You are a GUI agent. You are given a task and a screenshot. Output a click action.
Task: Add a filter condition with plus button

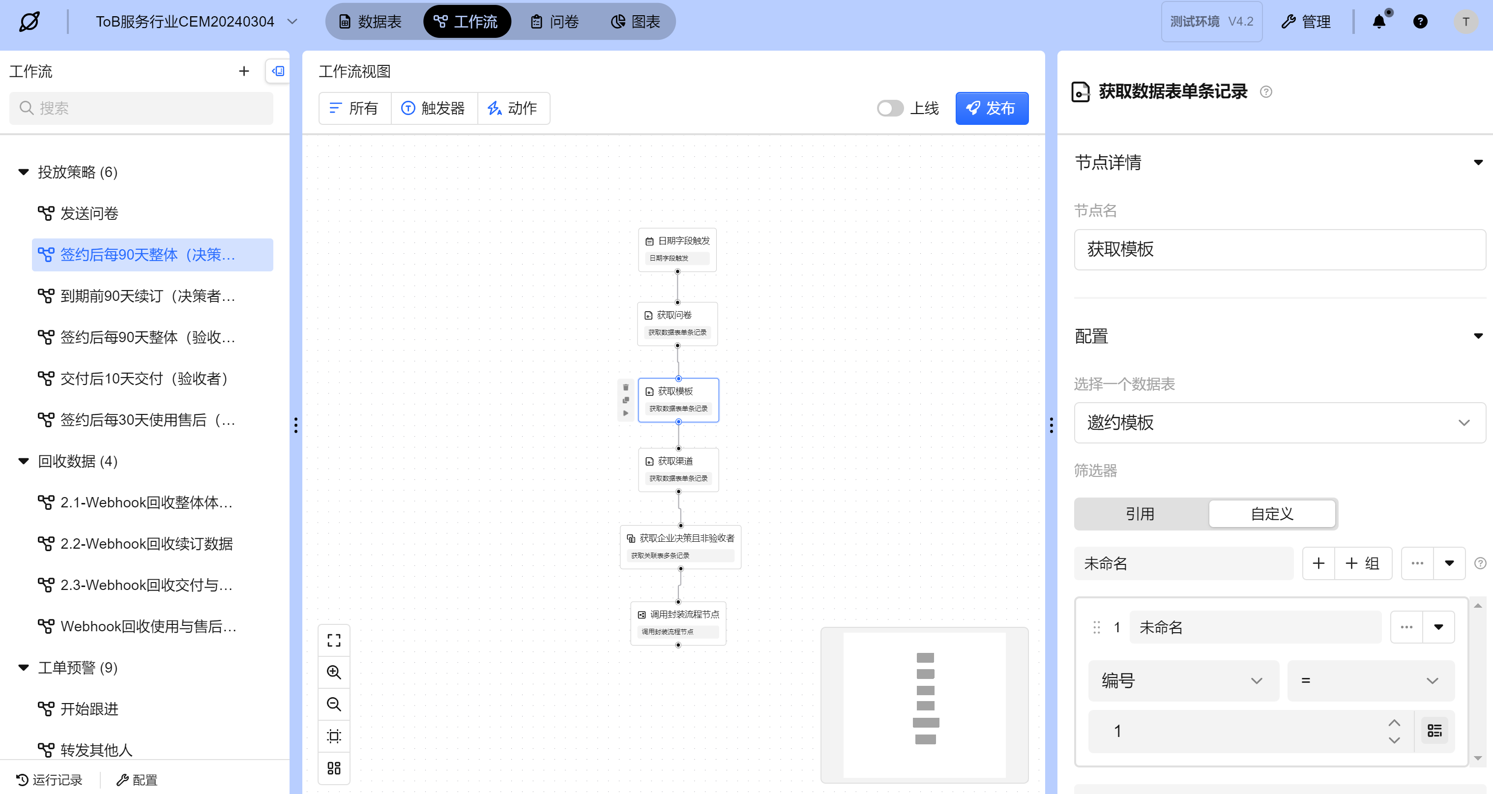coord(1318,563)
